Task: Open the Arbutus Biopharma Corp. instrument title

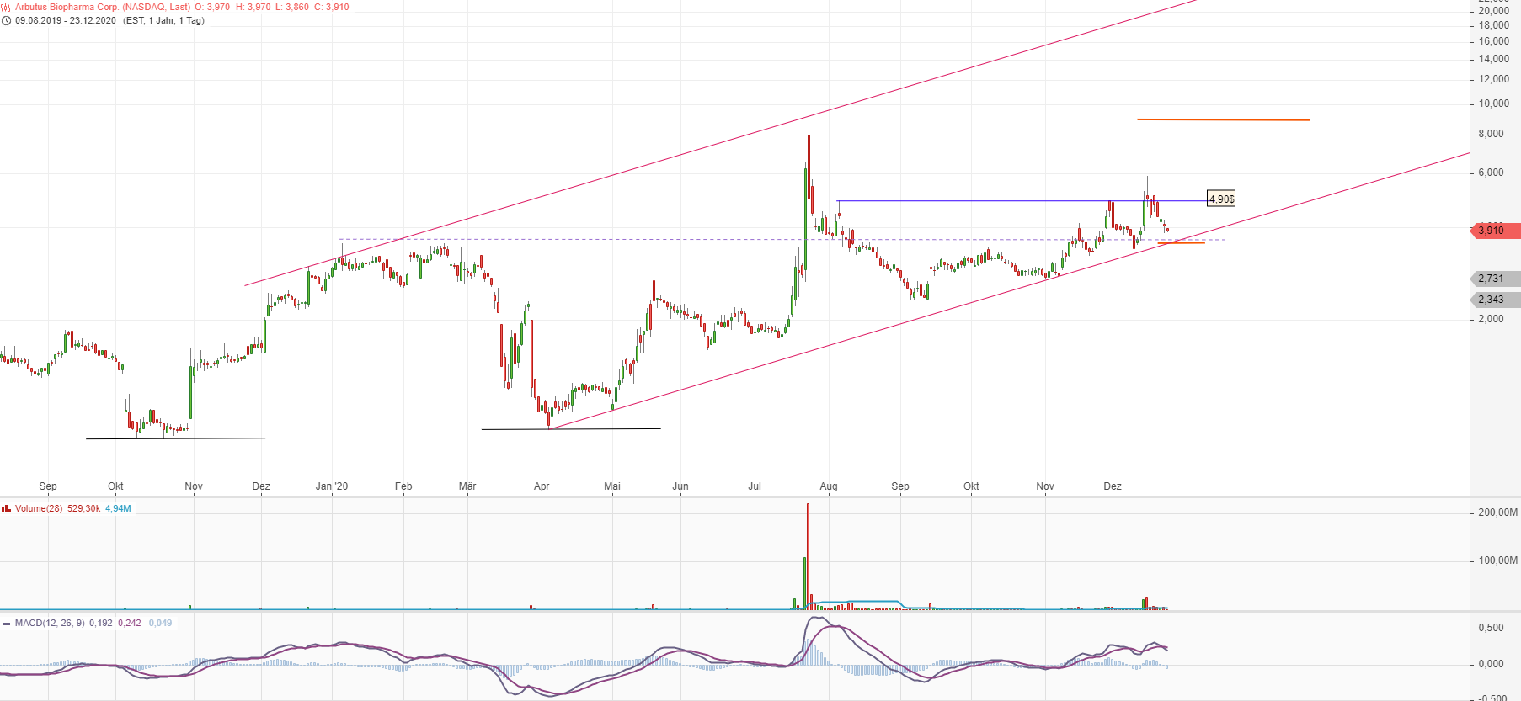Action: (103, 7)
